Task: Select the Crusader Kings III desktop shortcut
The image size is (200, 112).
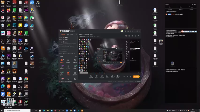Action: (20, 50)
